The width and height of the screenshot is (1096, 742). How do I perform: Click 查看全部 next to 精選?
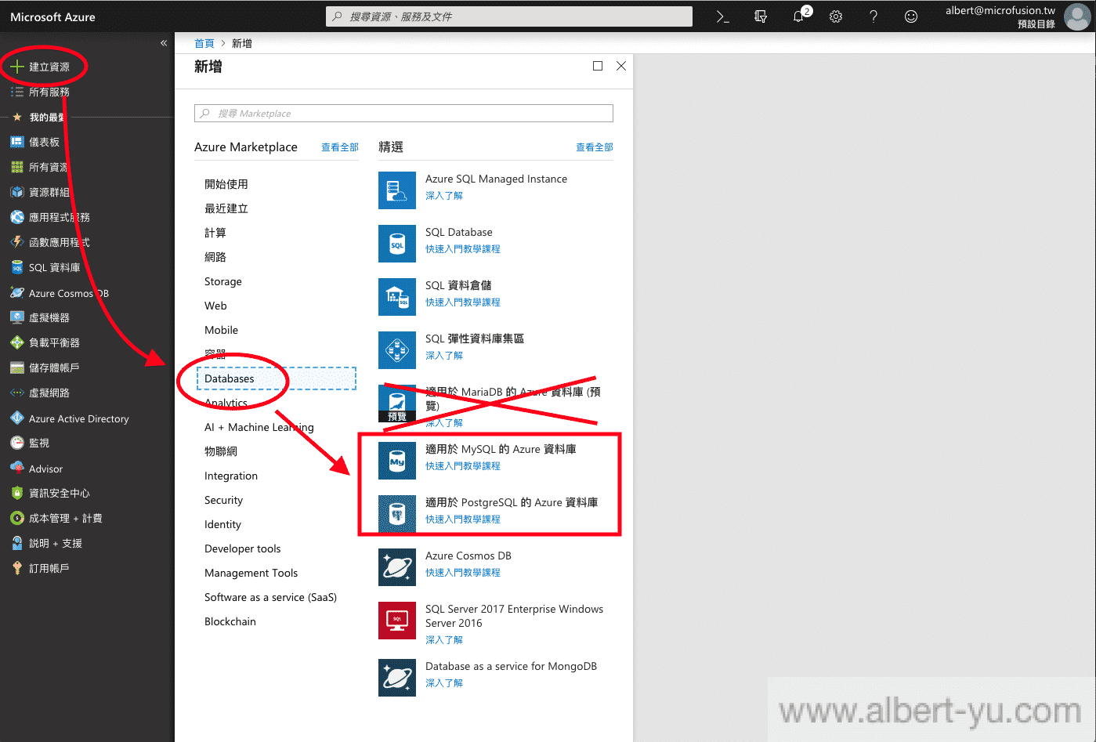[595, 147]
